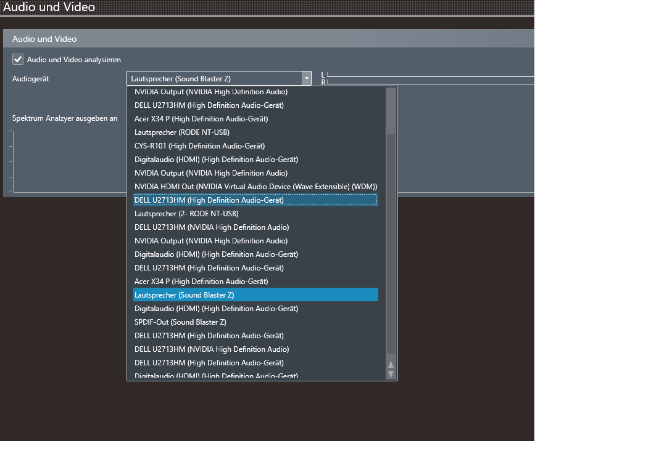Select SPDIF-Out (Sound Blaster Z) device
Screen dimensions: 672x467
coord(255,322)
